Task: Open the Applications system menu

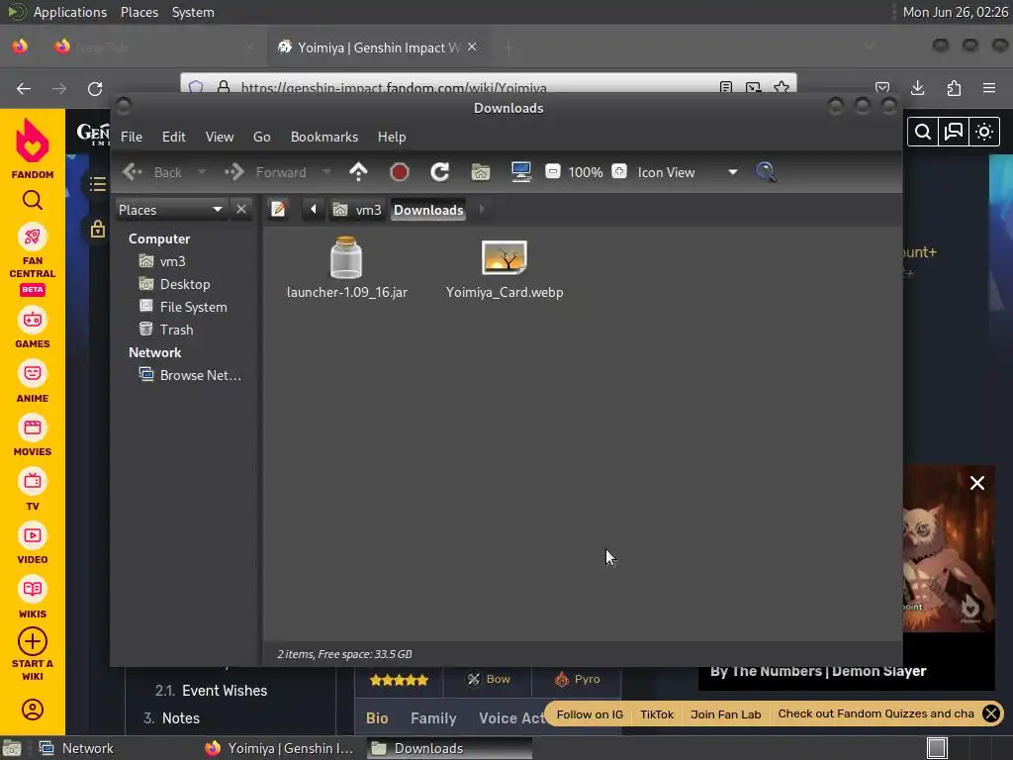Action: click(70, 12)
